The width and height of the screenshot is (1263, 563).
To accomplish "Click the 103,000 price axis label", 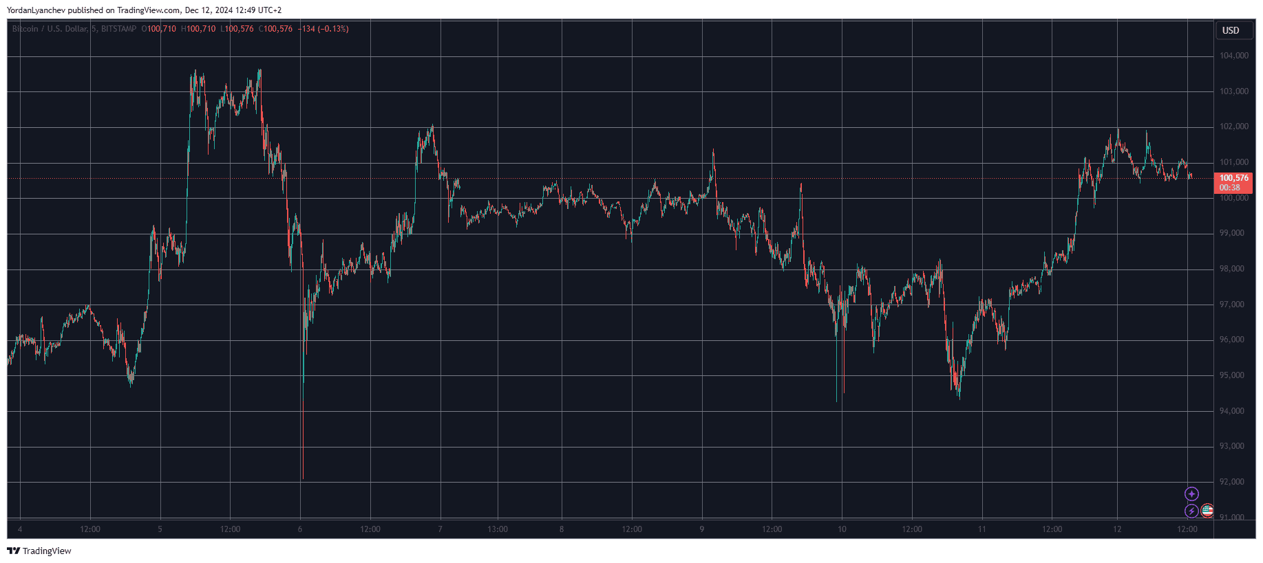I will (1234, 91).
